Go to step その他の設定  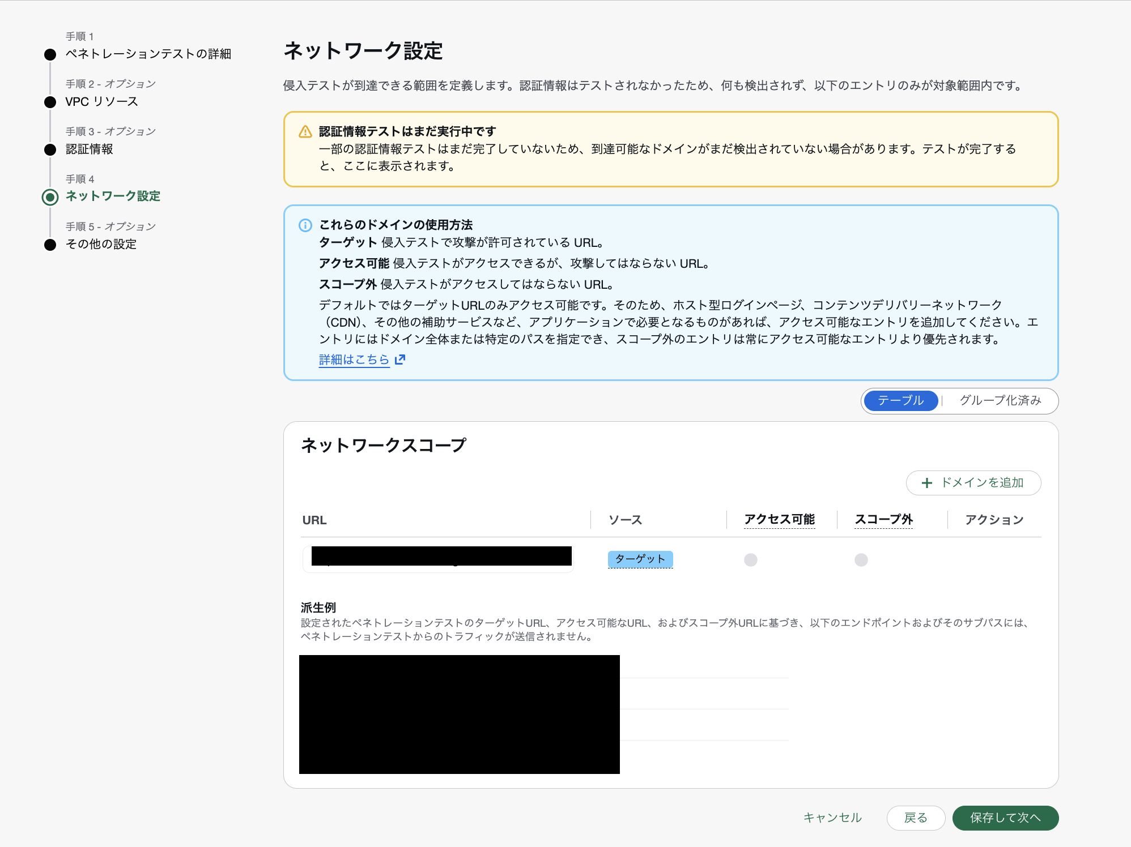(101, 244)
